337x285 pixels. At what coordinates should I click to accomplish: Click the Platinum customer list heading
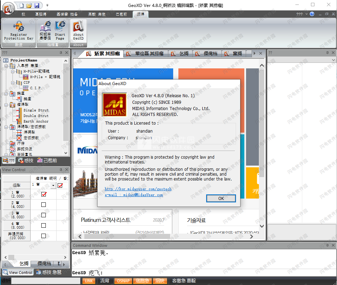106,220
